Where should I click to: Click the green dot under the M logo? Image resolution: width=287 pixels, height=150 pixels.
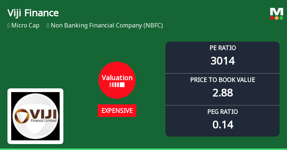coord(281,18)
